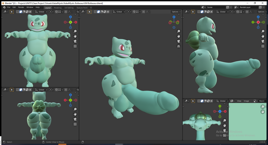The height and width of the screenshot is (145, 268).
Task: Switch to the Modeling workspace tab
Action: 58,8
